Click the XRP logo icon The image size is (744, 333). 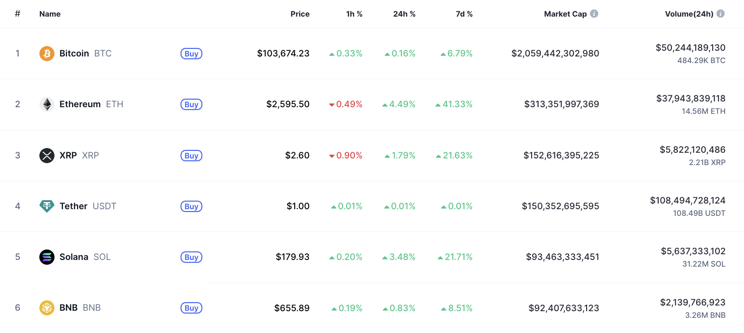[46, 156]
